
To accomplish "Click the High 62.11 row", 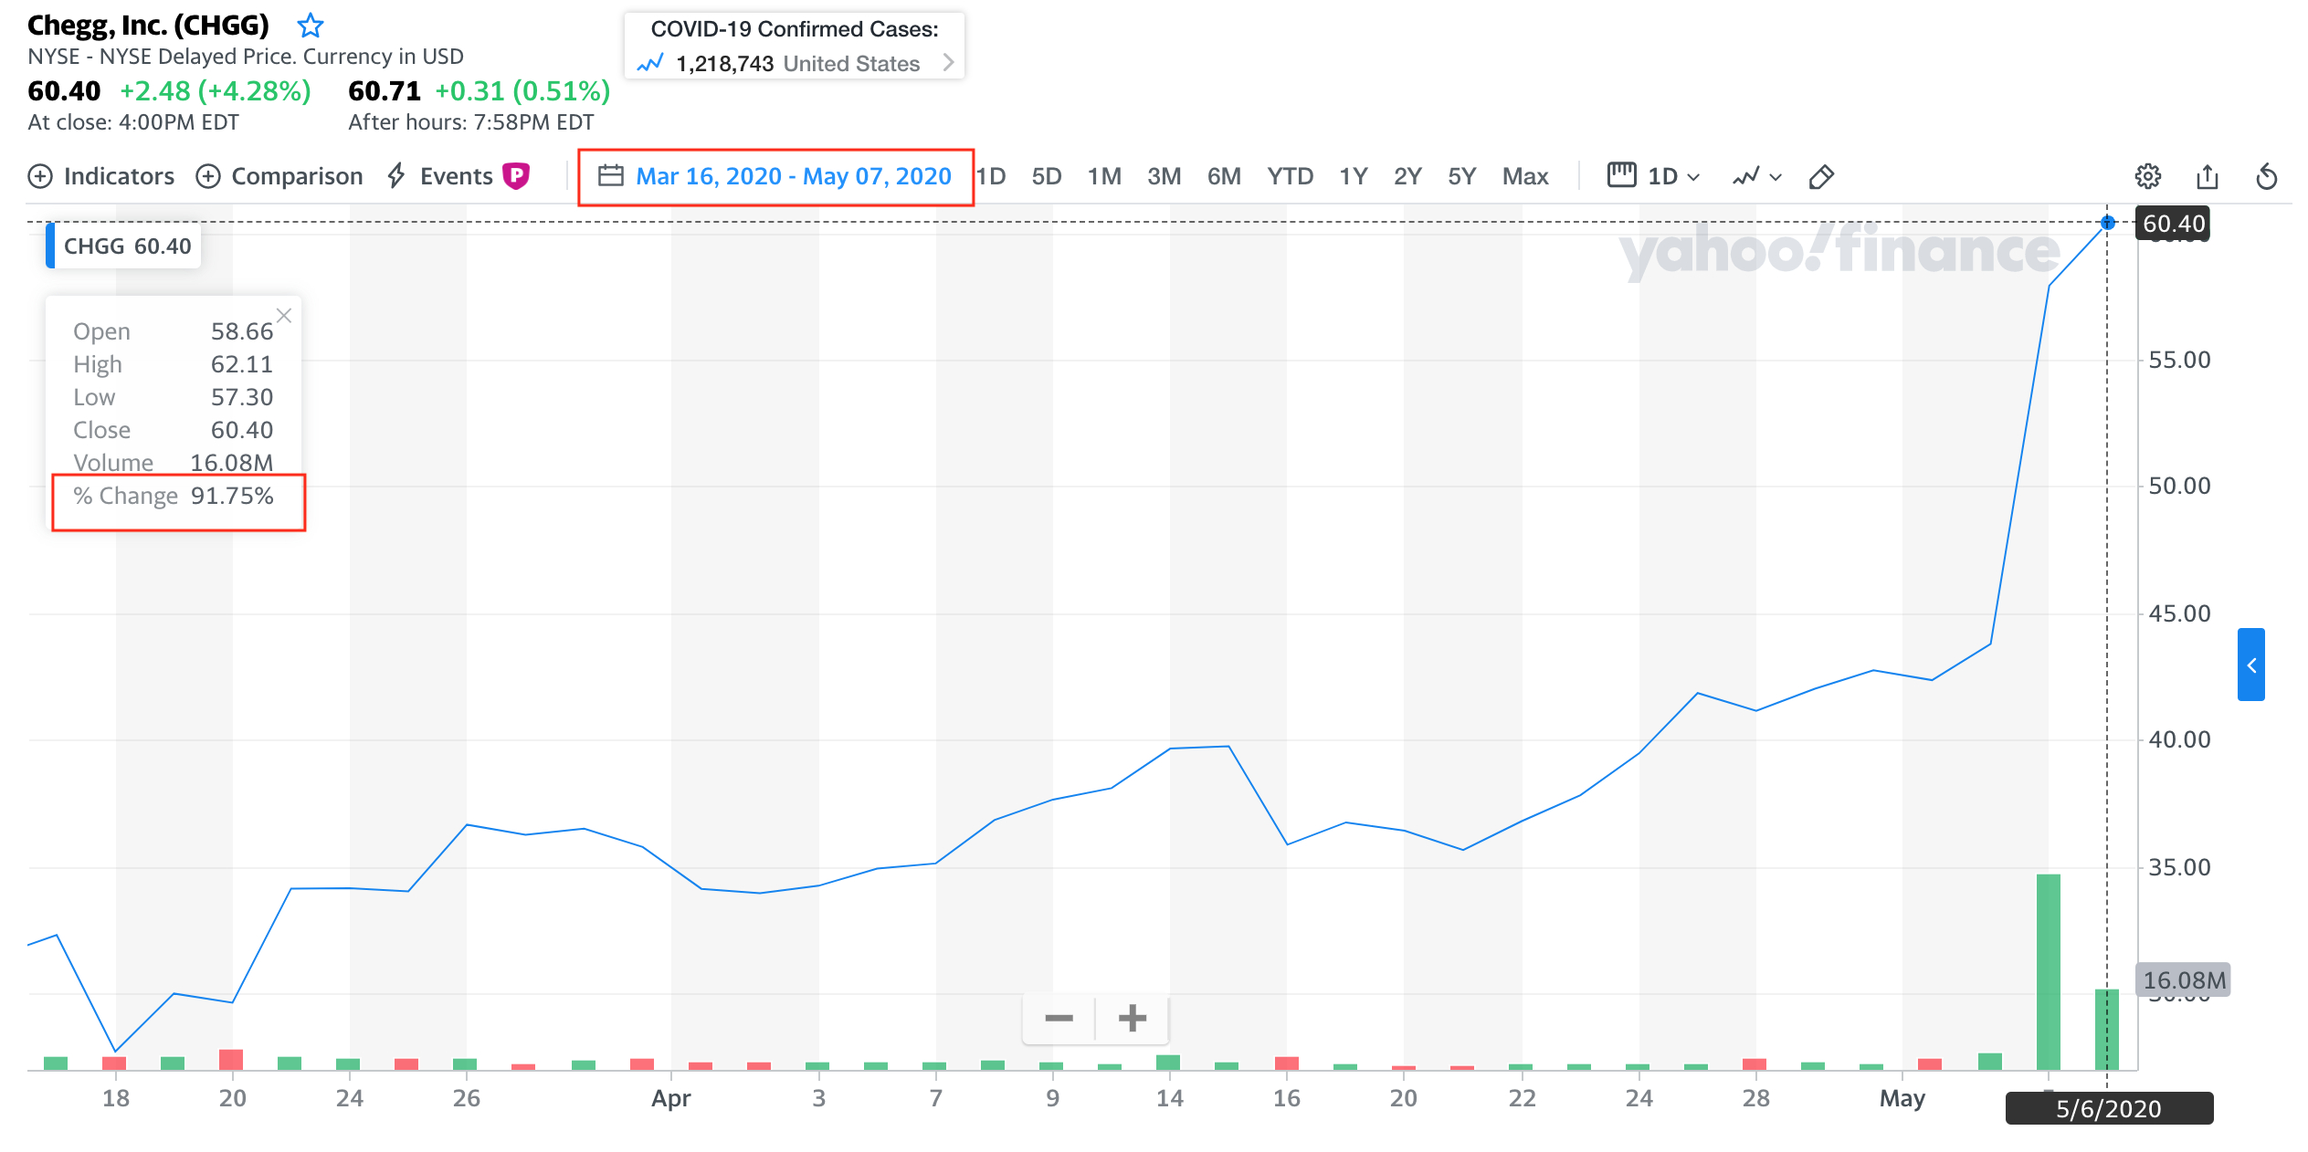I will [174, 364].
